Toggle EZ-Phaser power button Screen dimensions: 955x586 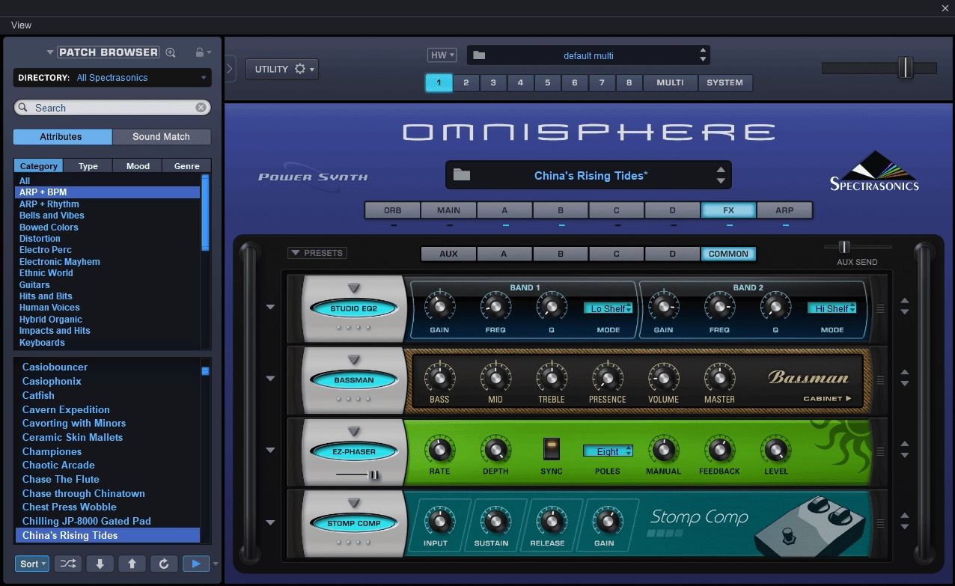coord(355,452)
